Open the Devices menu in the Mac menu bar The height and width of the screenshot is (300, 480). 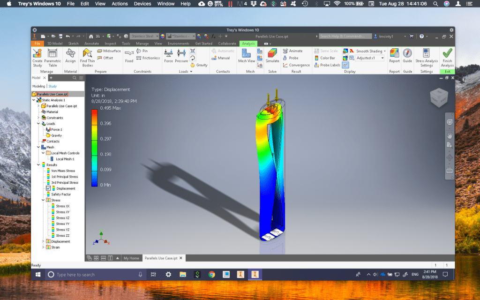point(142,4)
